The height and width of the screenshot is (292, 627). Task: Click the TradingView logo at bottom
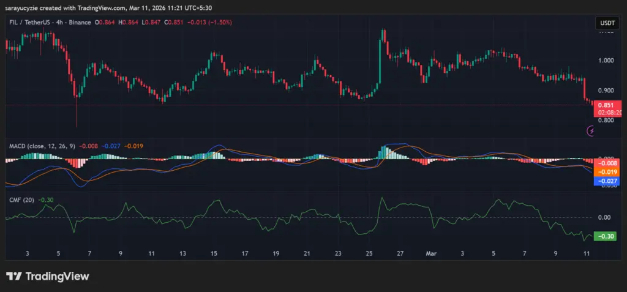click(48, 276)
